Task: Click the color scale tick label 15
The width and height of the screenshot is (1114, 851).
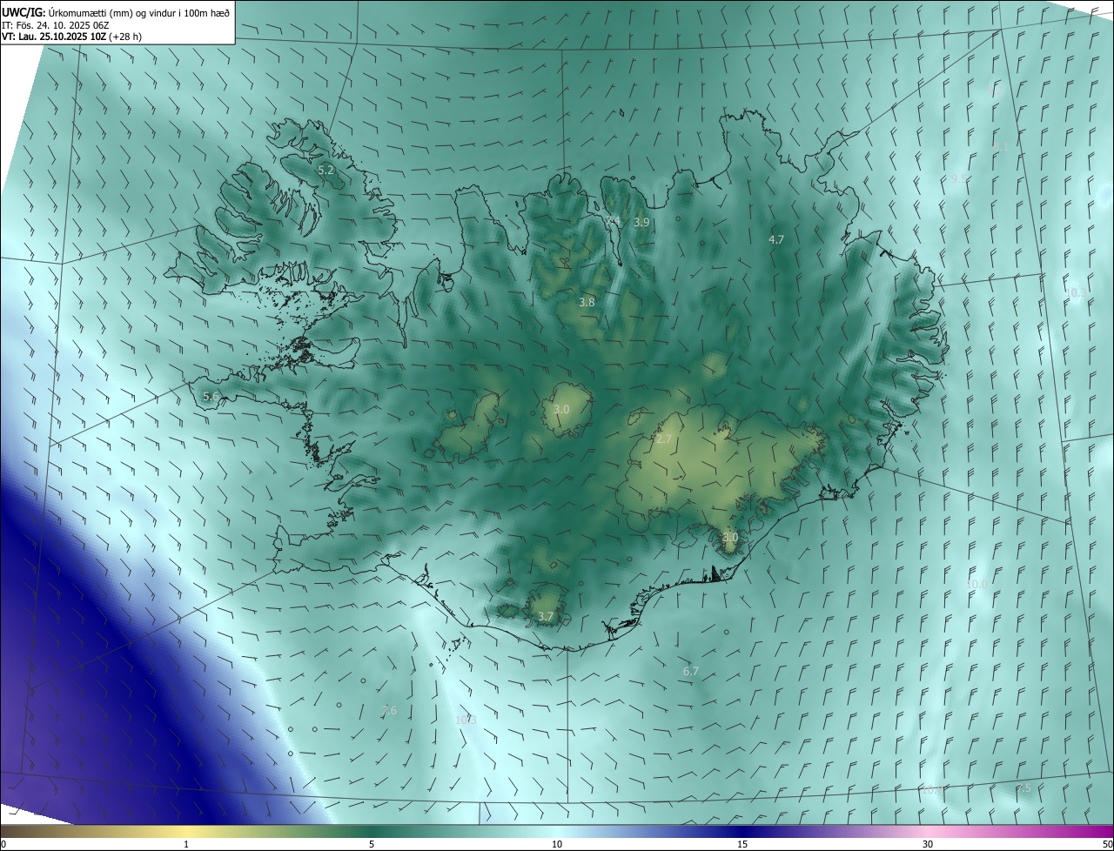Action: point(742,844)
